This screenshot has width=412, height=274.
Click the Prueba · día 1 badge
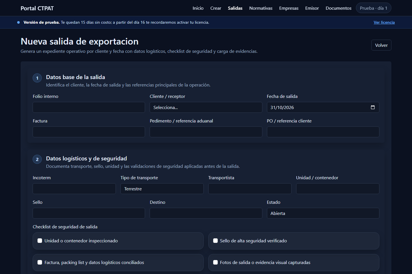pyautogui.click(x=373, y=8)
